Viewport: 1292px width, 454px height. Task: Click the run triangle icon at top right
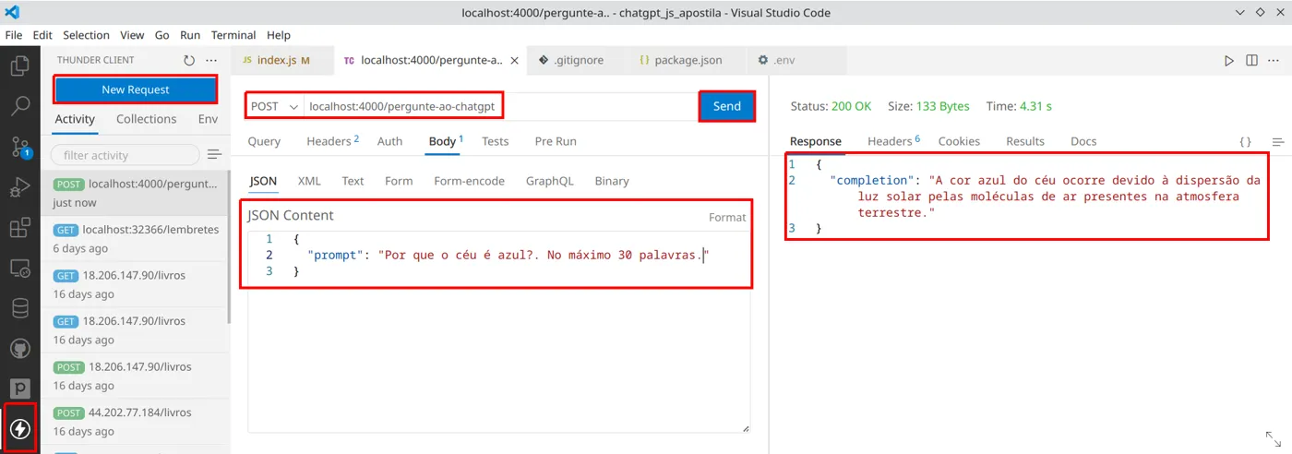1228,60
